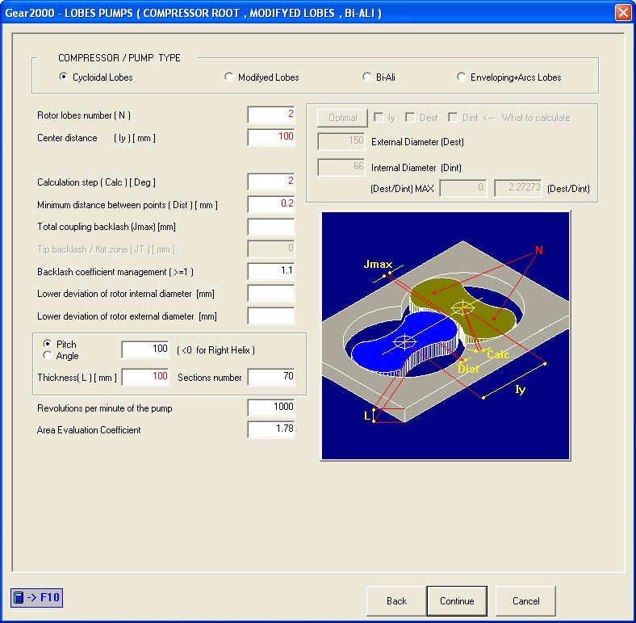The image size is (636, 623).
Task: Edit Minimum distance between points field
Action: 271,204
